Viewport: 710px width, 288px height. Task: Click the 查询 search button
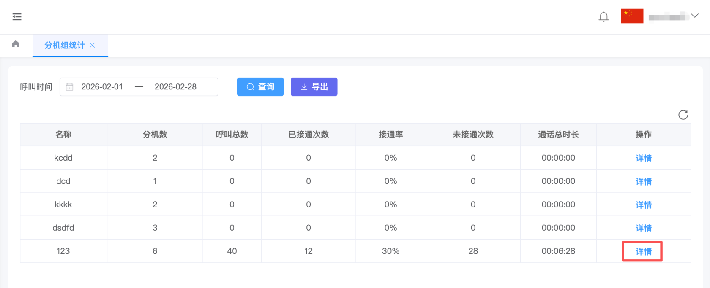(260, 87)
